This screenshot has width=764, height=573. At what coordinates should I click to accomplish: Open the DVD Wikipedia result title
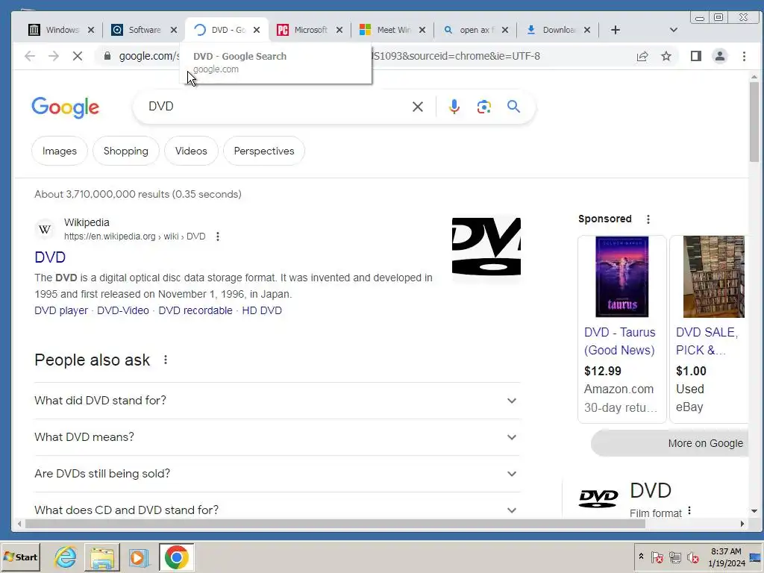50,257
